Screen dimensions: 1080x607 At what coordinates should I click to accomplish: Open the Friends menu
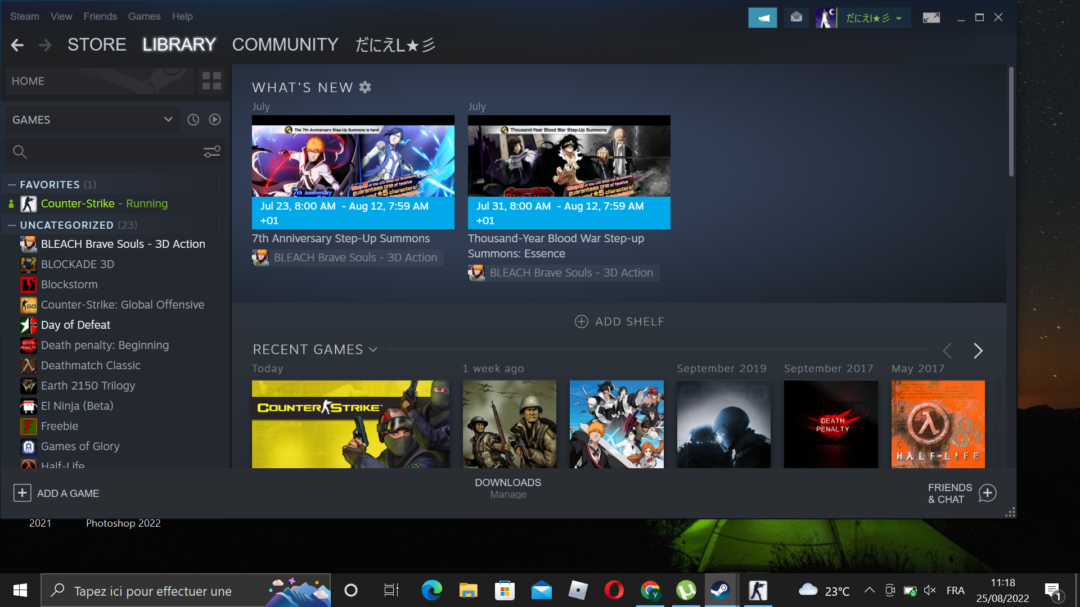pyautogui.click(x=100, y=16)
